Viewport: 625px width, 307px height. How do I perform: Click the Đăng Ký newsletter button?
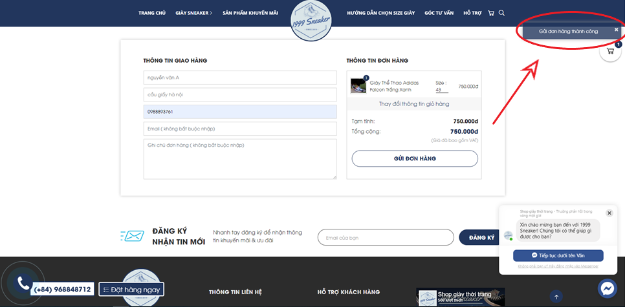coord(481,237)
